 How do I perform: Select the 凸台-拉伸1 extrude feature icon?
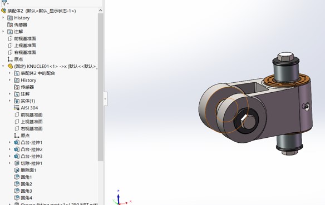pyautogui.click(x=17, y=143)
